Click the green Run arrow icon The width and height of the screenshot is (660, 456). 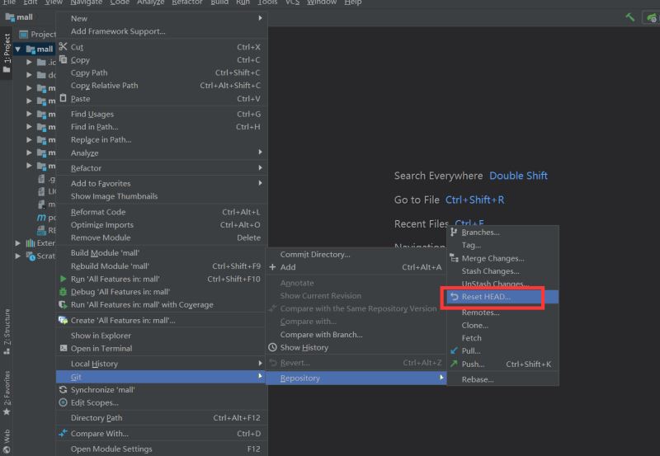coord(63,279)
